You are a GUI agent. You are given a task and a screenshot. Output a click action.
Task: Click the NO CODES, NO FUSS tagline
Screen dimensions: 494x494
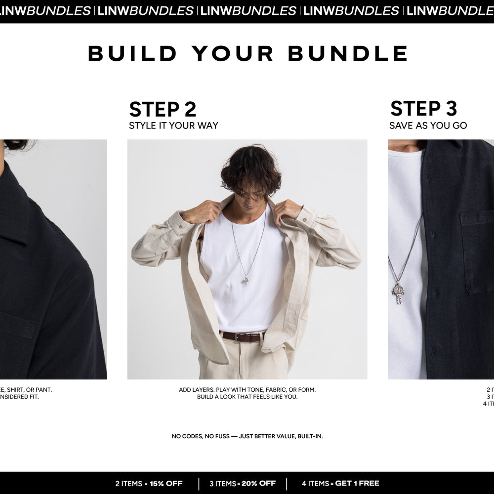247,436
